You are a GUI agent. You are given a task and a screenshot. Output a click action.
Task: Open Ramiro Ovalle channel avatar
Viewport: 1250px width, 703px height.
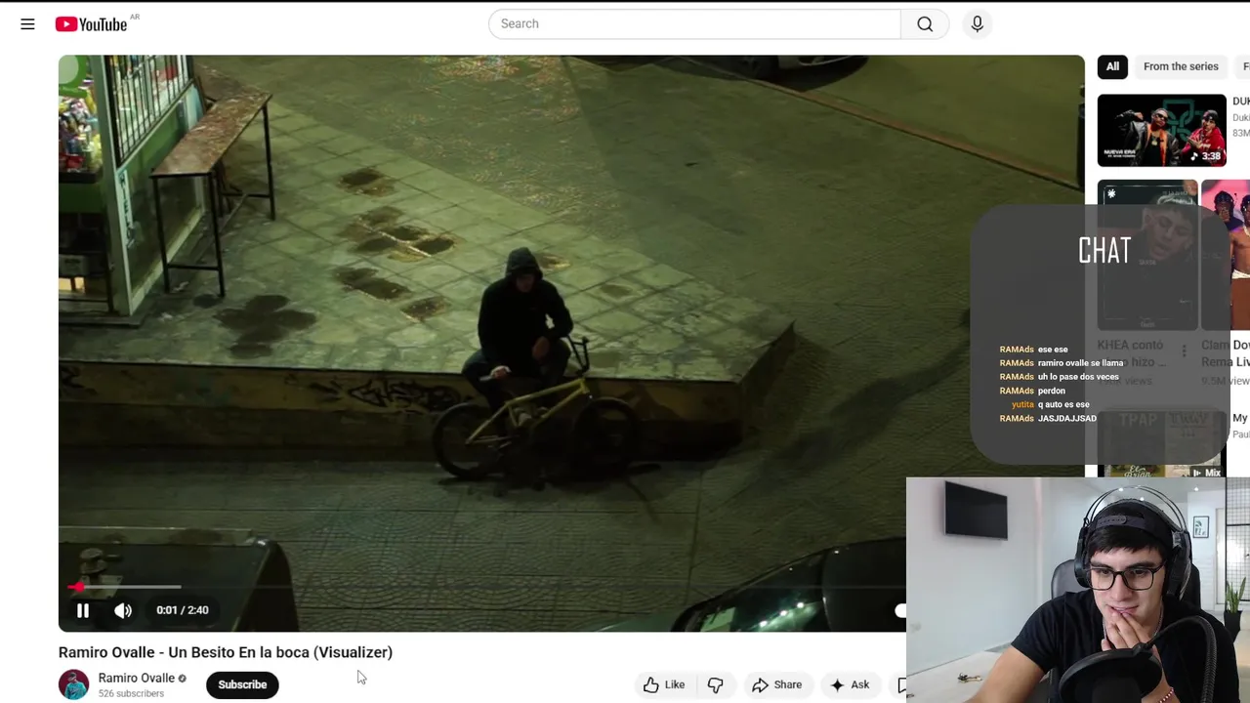click(x=74, y=684)
